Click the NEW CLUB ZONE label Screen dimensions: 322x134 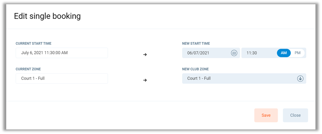point(195,69)
